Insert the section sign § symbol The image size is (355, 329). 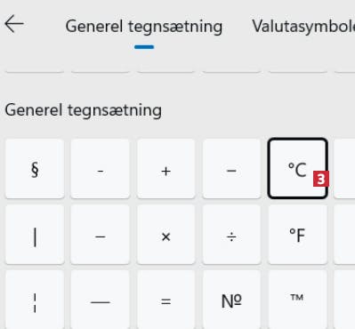click(x=35, y=169)
